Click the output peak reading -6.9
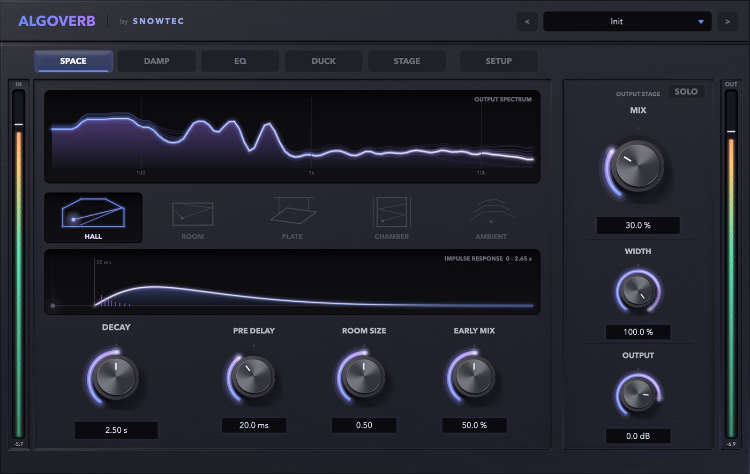Image resolution: width=750 pixels, height=474 pixels. pos(731,444)
